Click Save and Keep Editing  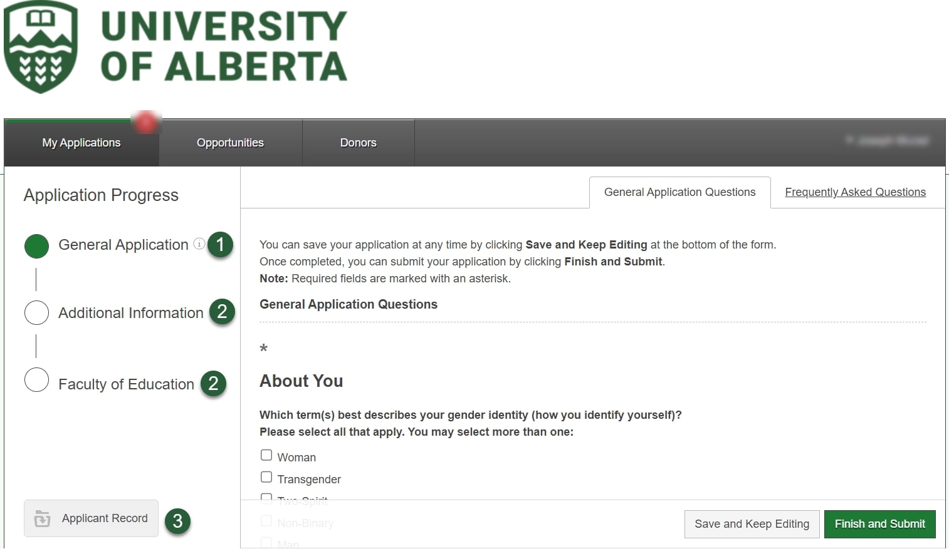click(752, 524)
